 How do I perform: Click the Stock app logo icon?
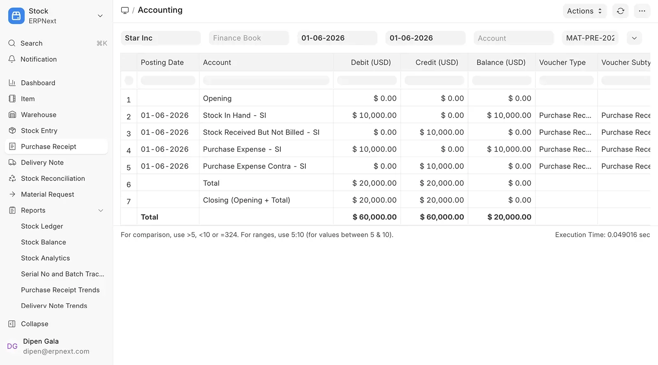tap(16, 16)
